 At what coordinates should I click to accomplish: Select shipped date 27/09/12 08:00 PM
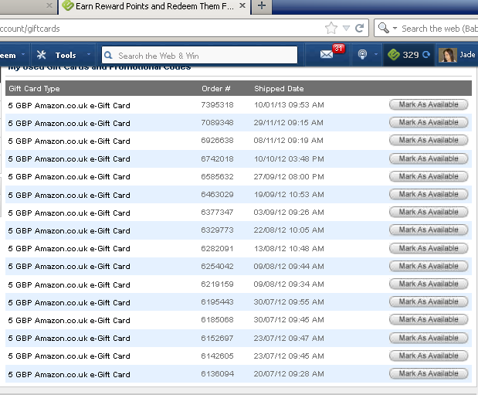(x=289, y=177)
